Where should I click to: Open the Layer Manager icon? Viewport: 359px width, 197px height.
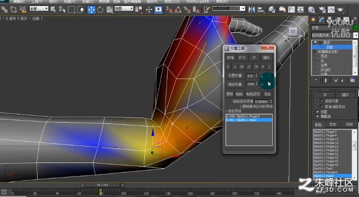point(272,10)
